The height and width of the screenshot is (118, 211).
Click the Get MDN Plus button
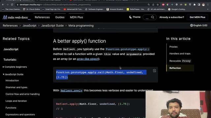(197, 17)
